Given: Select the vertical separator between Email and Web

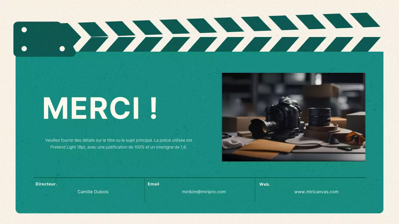Looking at the screenshot, I should tap(255, 189).
